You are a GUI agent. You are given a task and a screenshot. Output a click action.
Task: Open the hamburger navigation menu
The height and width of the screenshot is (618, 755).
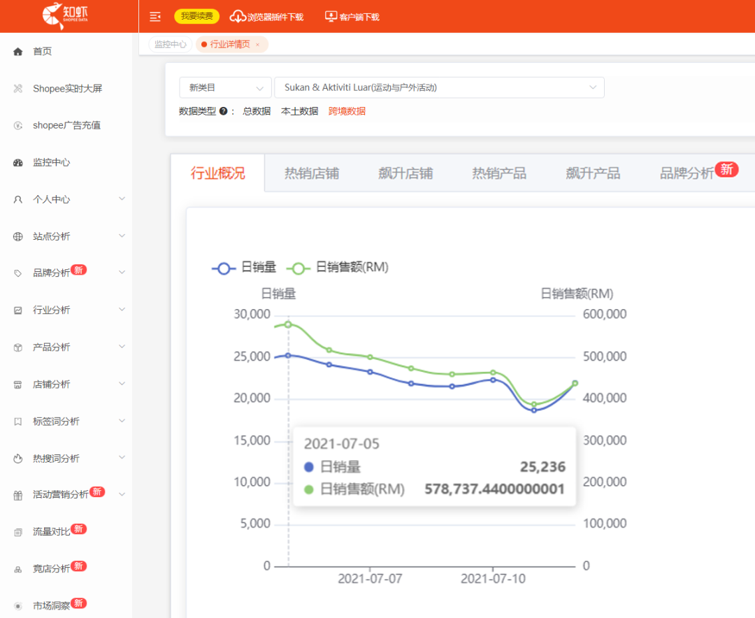coord(155,16)
